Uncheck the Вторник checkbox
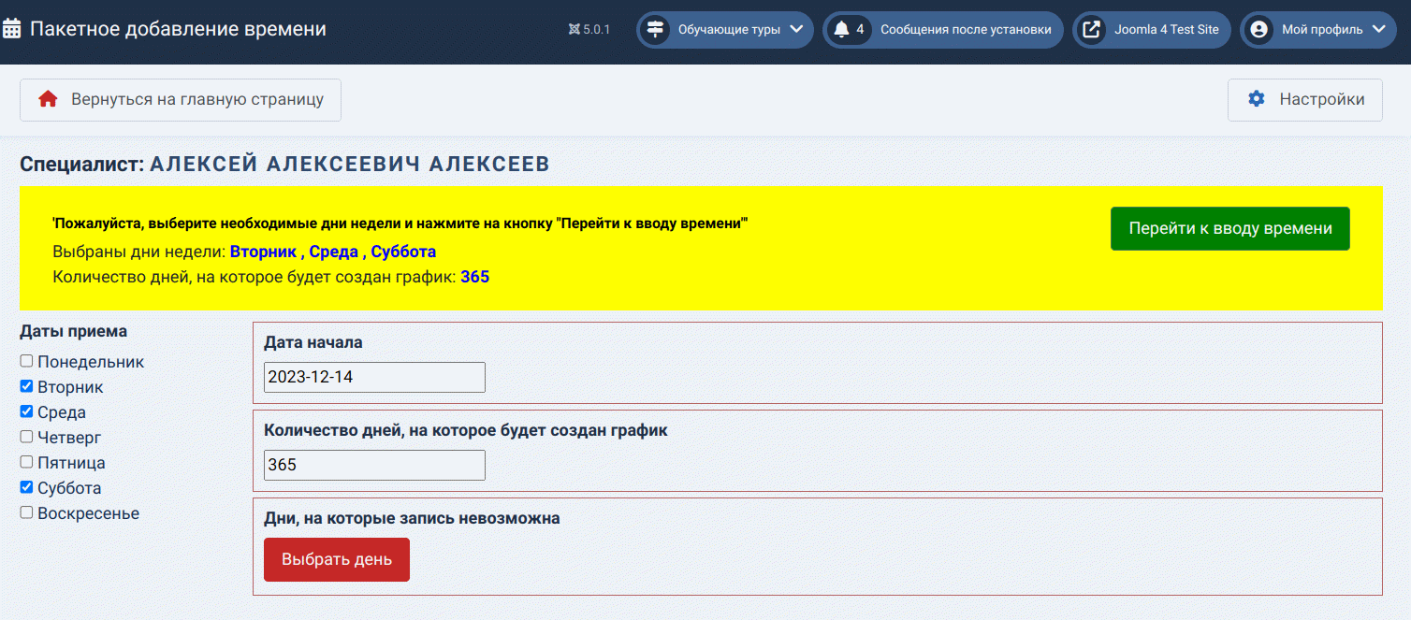 pos(27,386)
